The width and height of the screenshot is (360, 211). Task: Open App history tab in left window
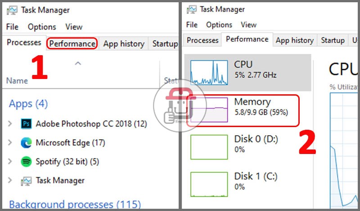click(124, 44)
